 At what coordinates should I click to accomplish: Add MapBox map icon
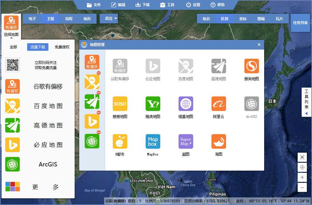[153, 141]
